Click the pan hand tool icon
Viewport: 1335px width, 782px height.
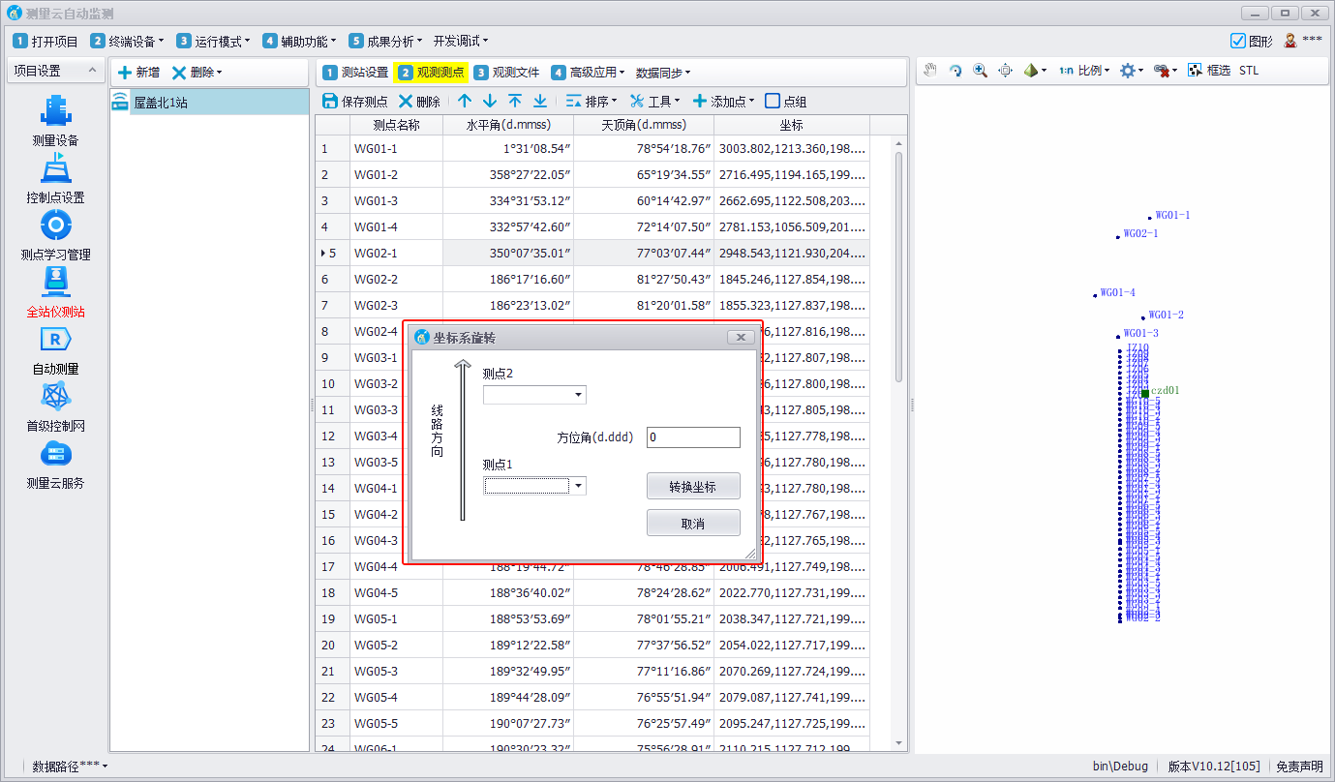point(930,71)
